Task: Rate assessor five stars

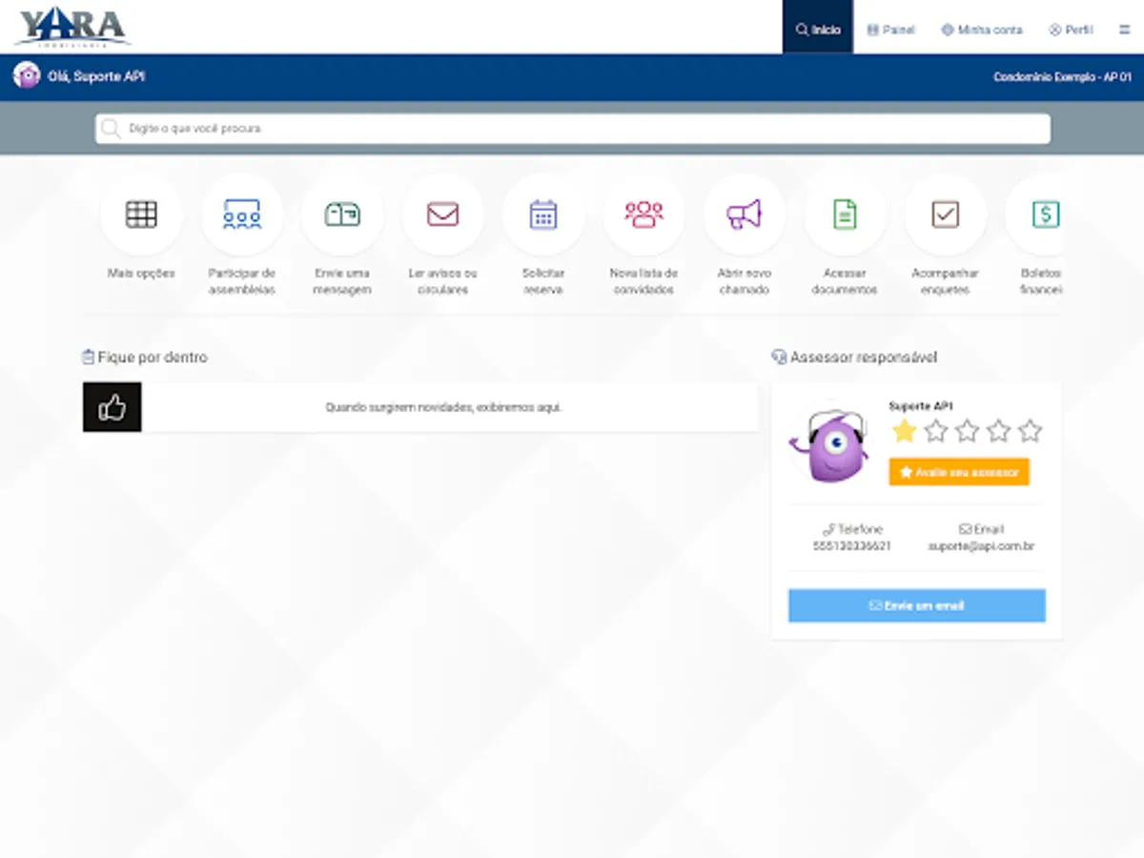Action: coord(1030,431)
